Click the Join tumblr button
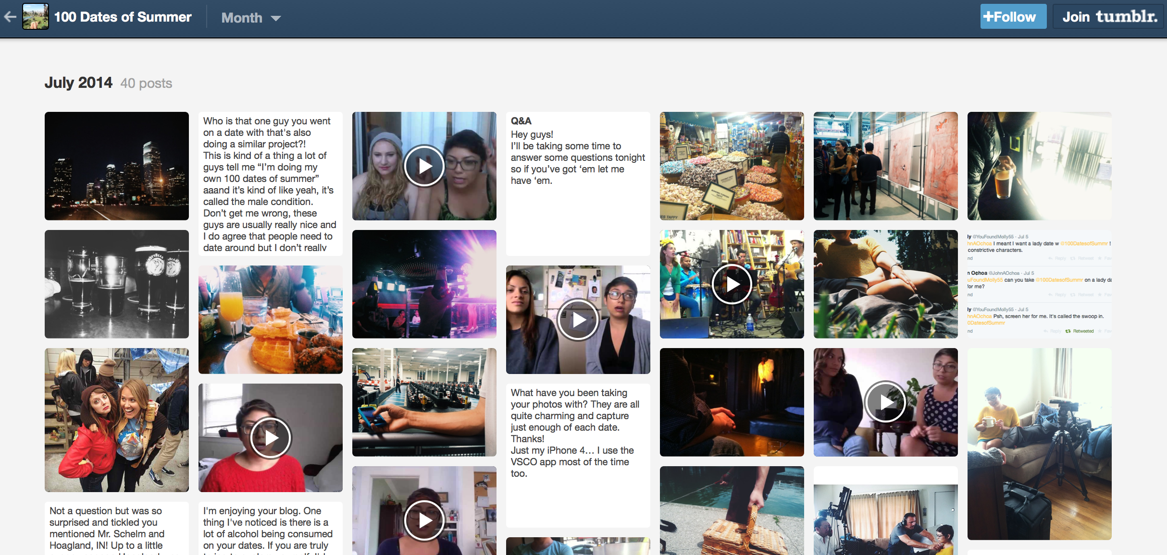Image resolution: width=1167 pixels, height=555 pixels. point(1109,17)
